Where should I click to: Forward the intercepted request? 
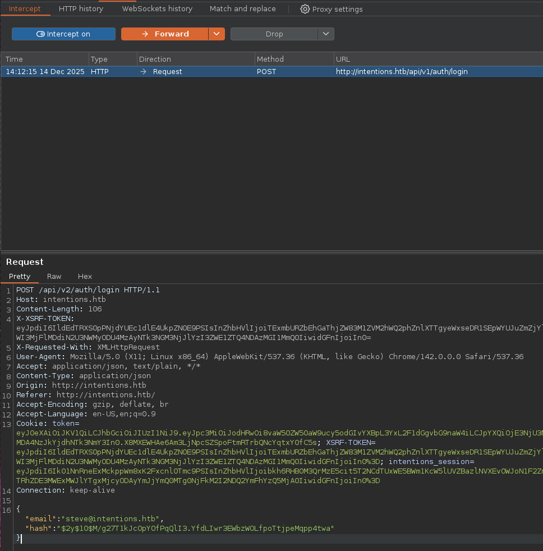point(165,34)
